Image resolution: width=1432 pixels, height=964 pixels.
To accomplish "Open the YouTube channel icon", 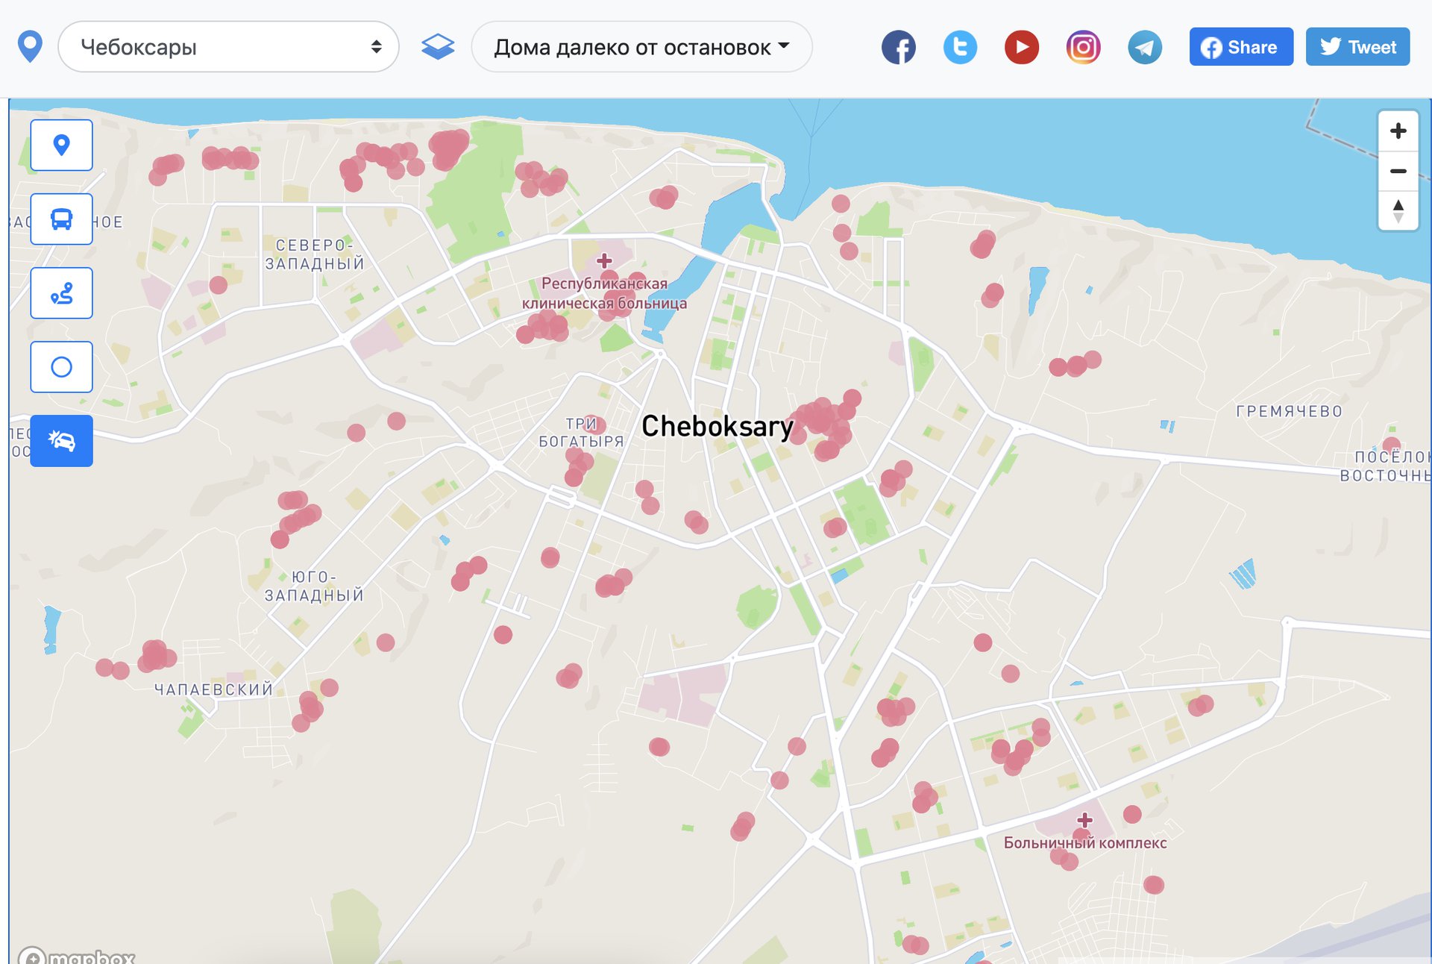I will (x=1021, y=47).
